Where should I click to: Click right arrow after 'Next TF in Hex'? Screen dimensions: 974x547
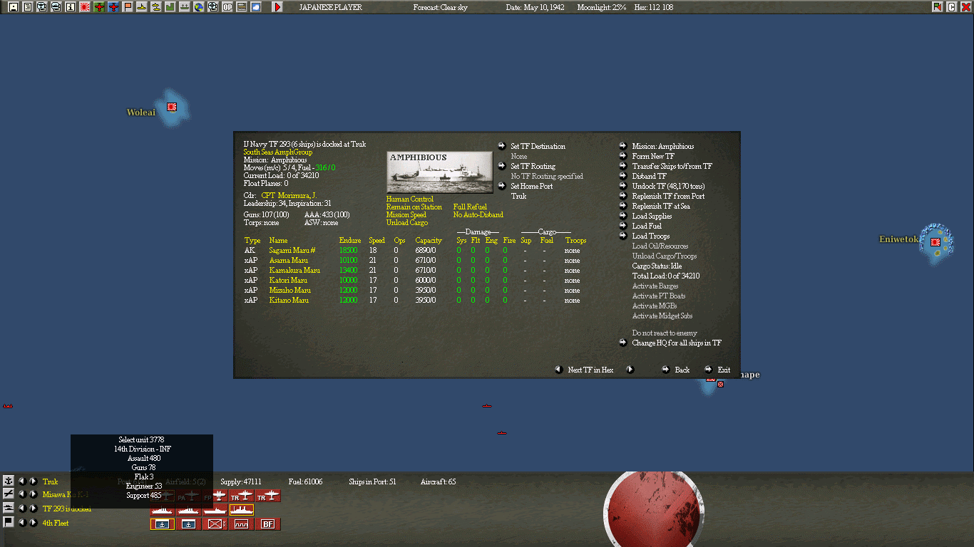coord(630,370)
